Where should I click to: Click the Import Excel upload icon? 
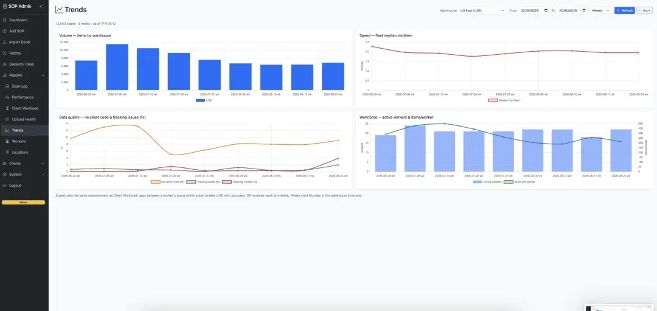coord(5,42)
